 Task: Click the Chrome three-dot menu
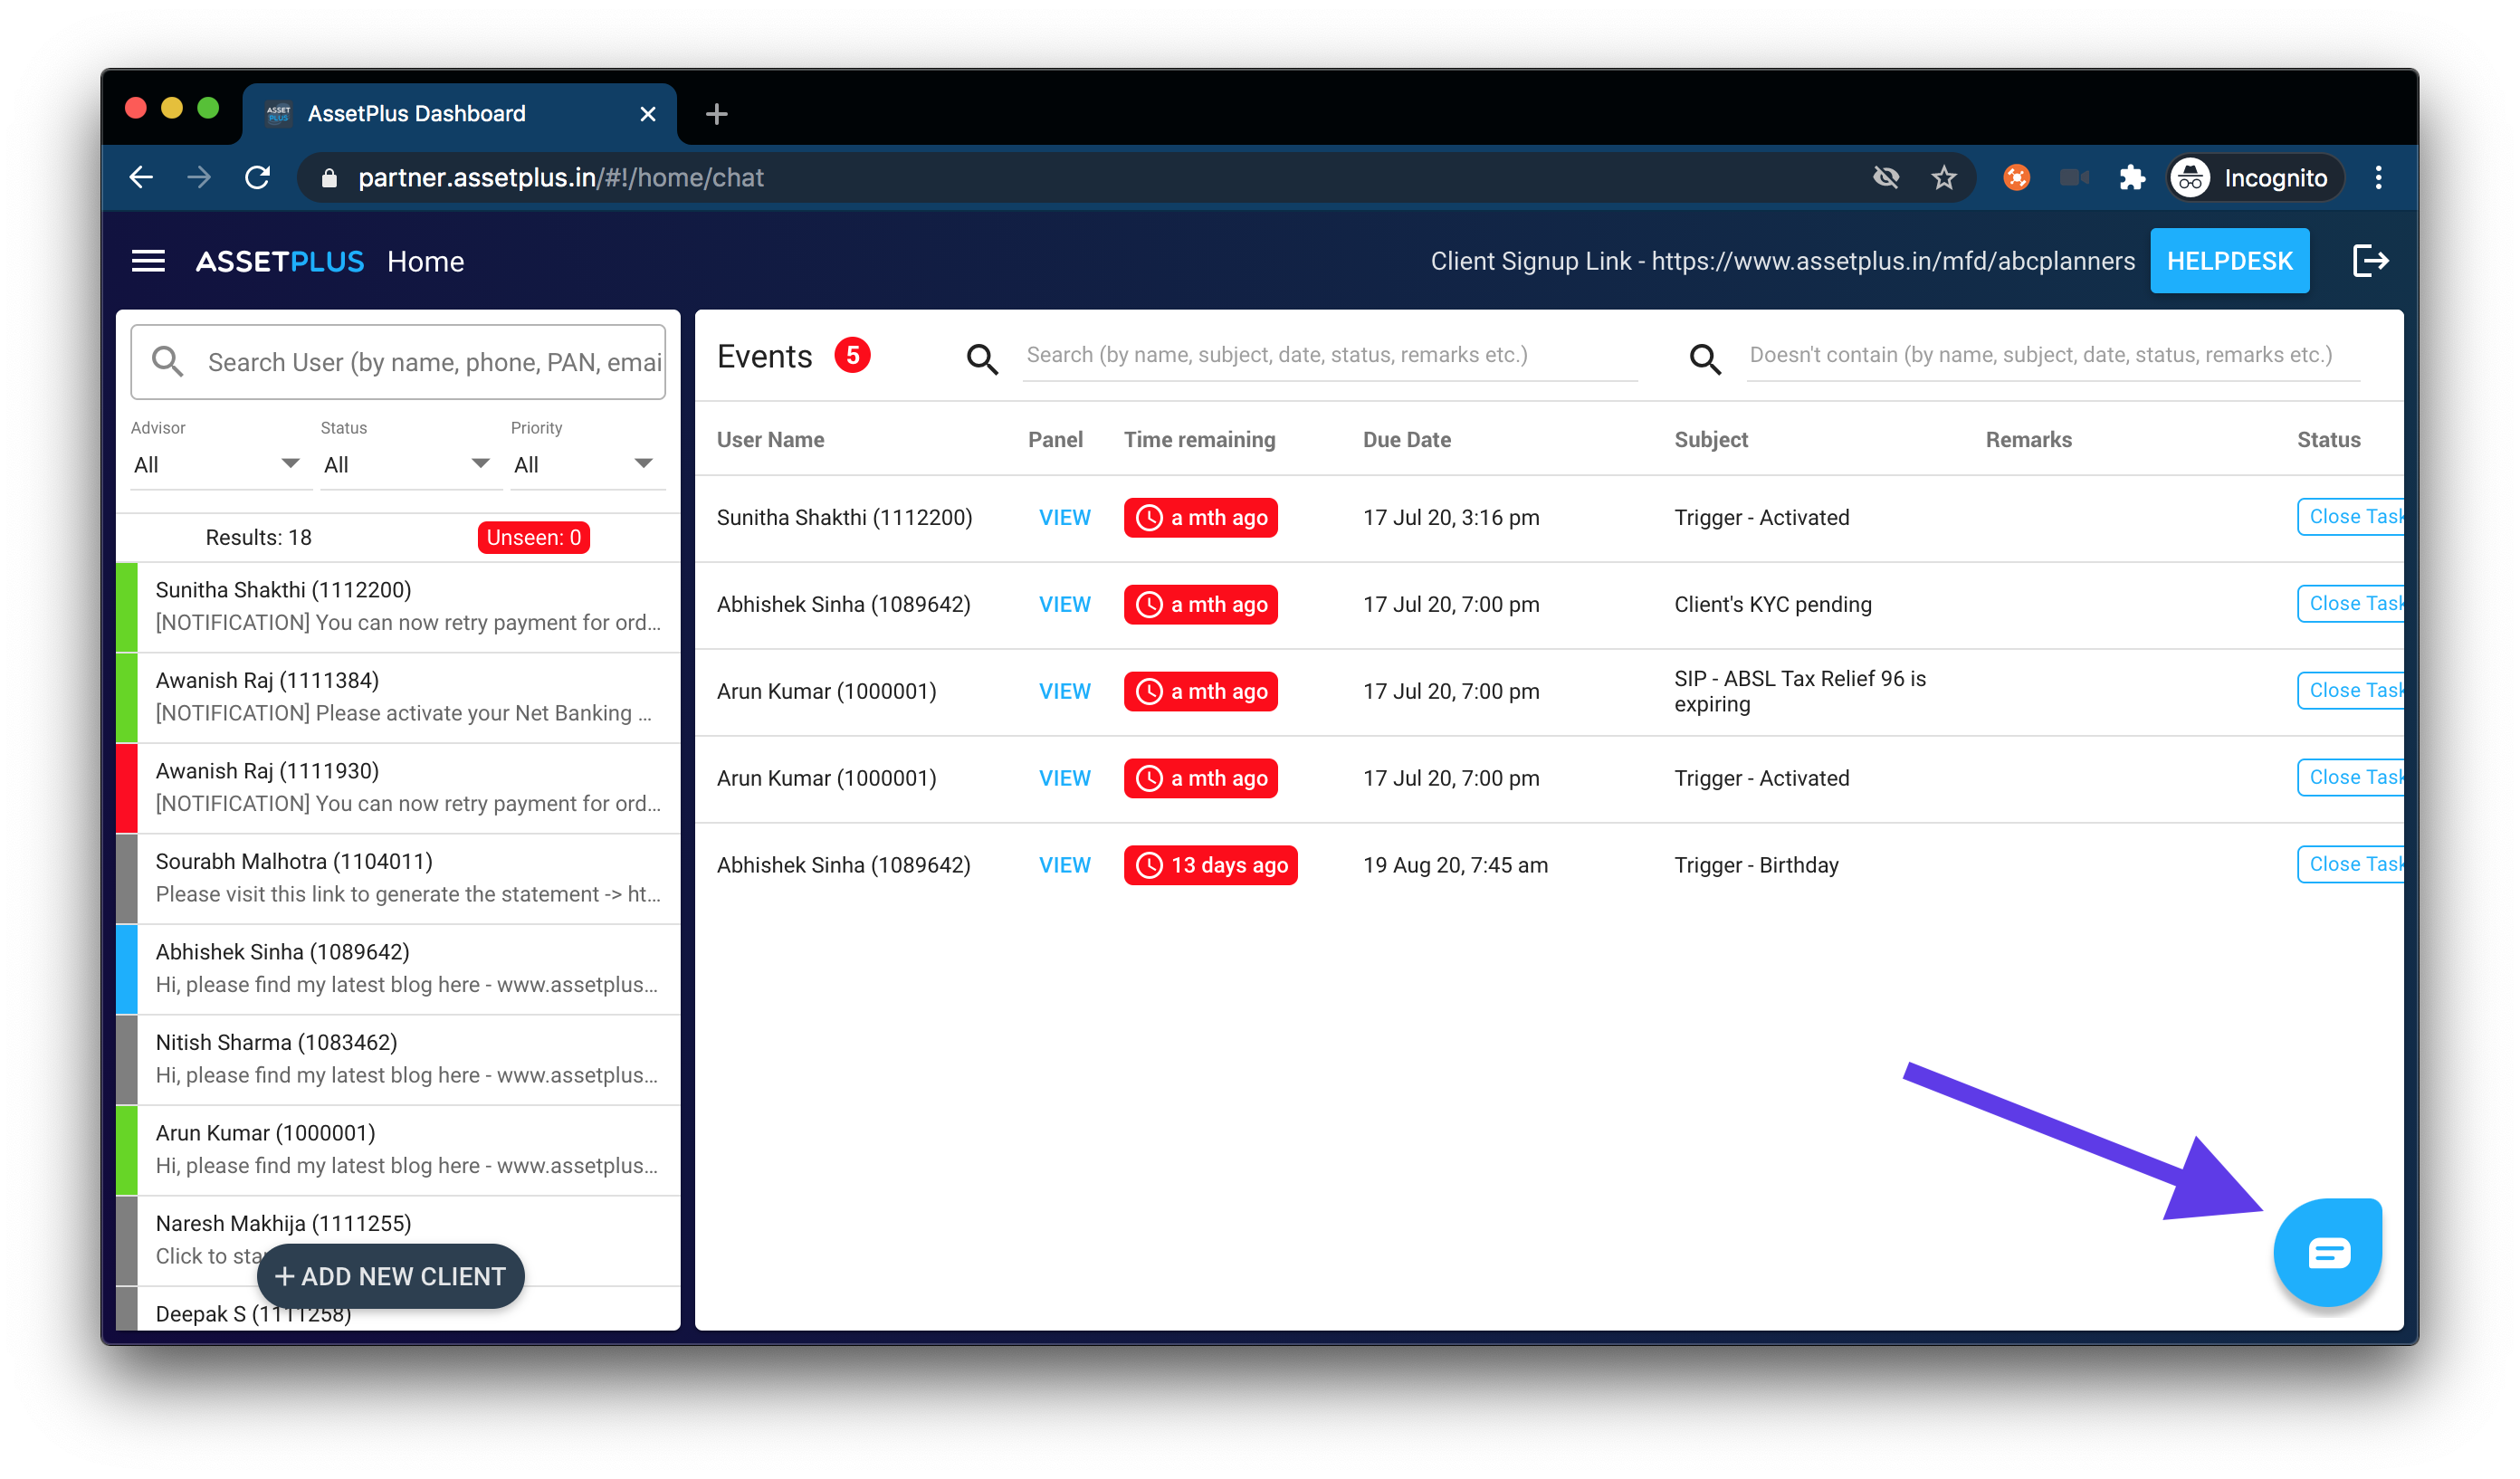(x=2378, y=178)
